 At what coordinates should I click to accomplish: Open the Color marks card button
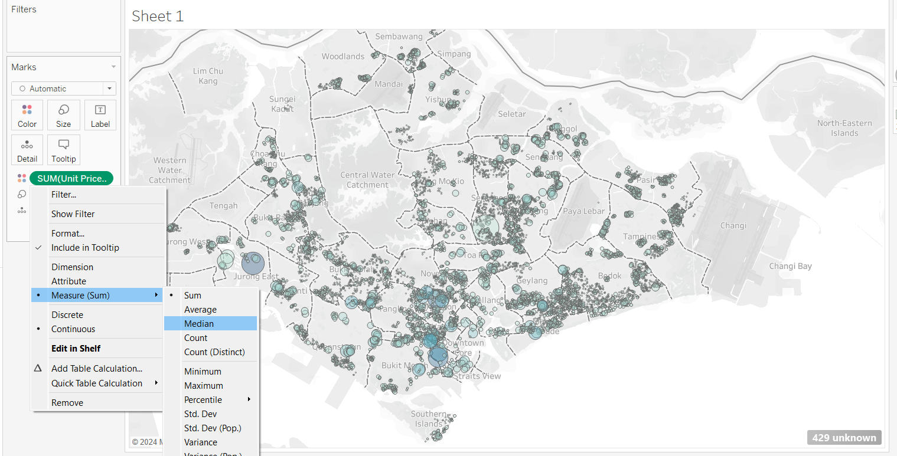coord(27,115)
